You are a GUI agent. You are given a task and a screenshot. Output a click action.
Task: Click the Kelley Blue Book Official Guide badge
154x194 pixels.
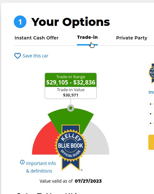71,144
